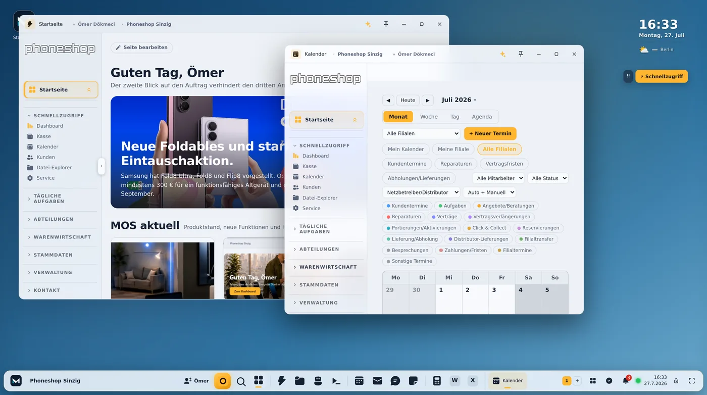Open notifications bell with badge 3
The width and height of the screenshot is (707, 395).
pos(626,380)
